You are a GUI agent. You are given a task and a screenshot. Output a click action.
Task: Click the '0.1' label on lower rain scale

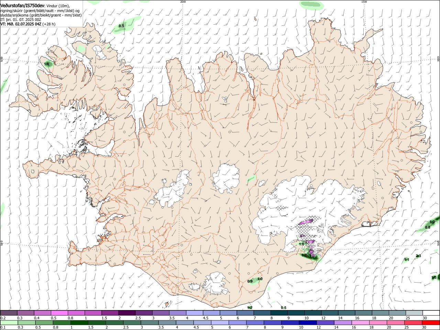pos(3,328)
